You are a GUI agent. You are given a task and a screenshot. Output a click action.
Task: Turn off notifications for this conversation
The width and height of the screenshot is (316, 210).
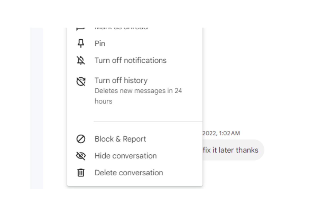[x=130, y=60]
